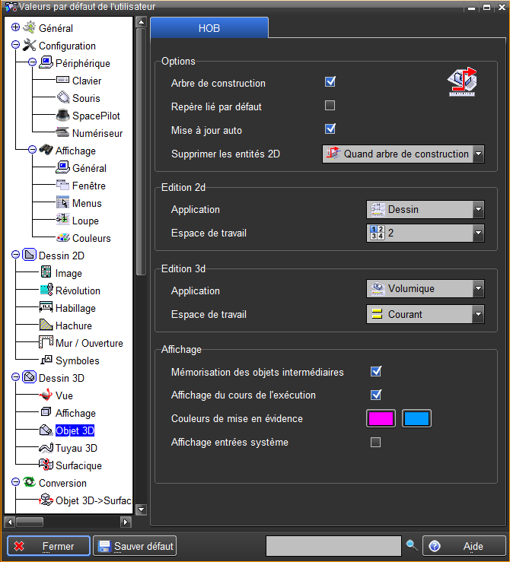Click the Loupe magnifier icon in tree
The width and height of the screenshot is (510, 562).
[62, 221]
